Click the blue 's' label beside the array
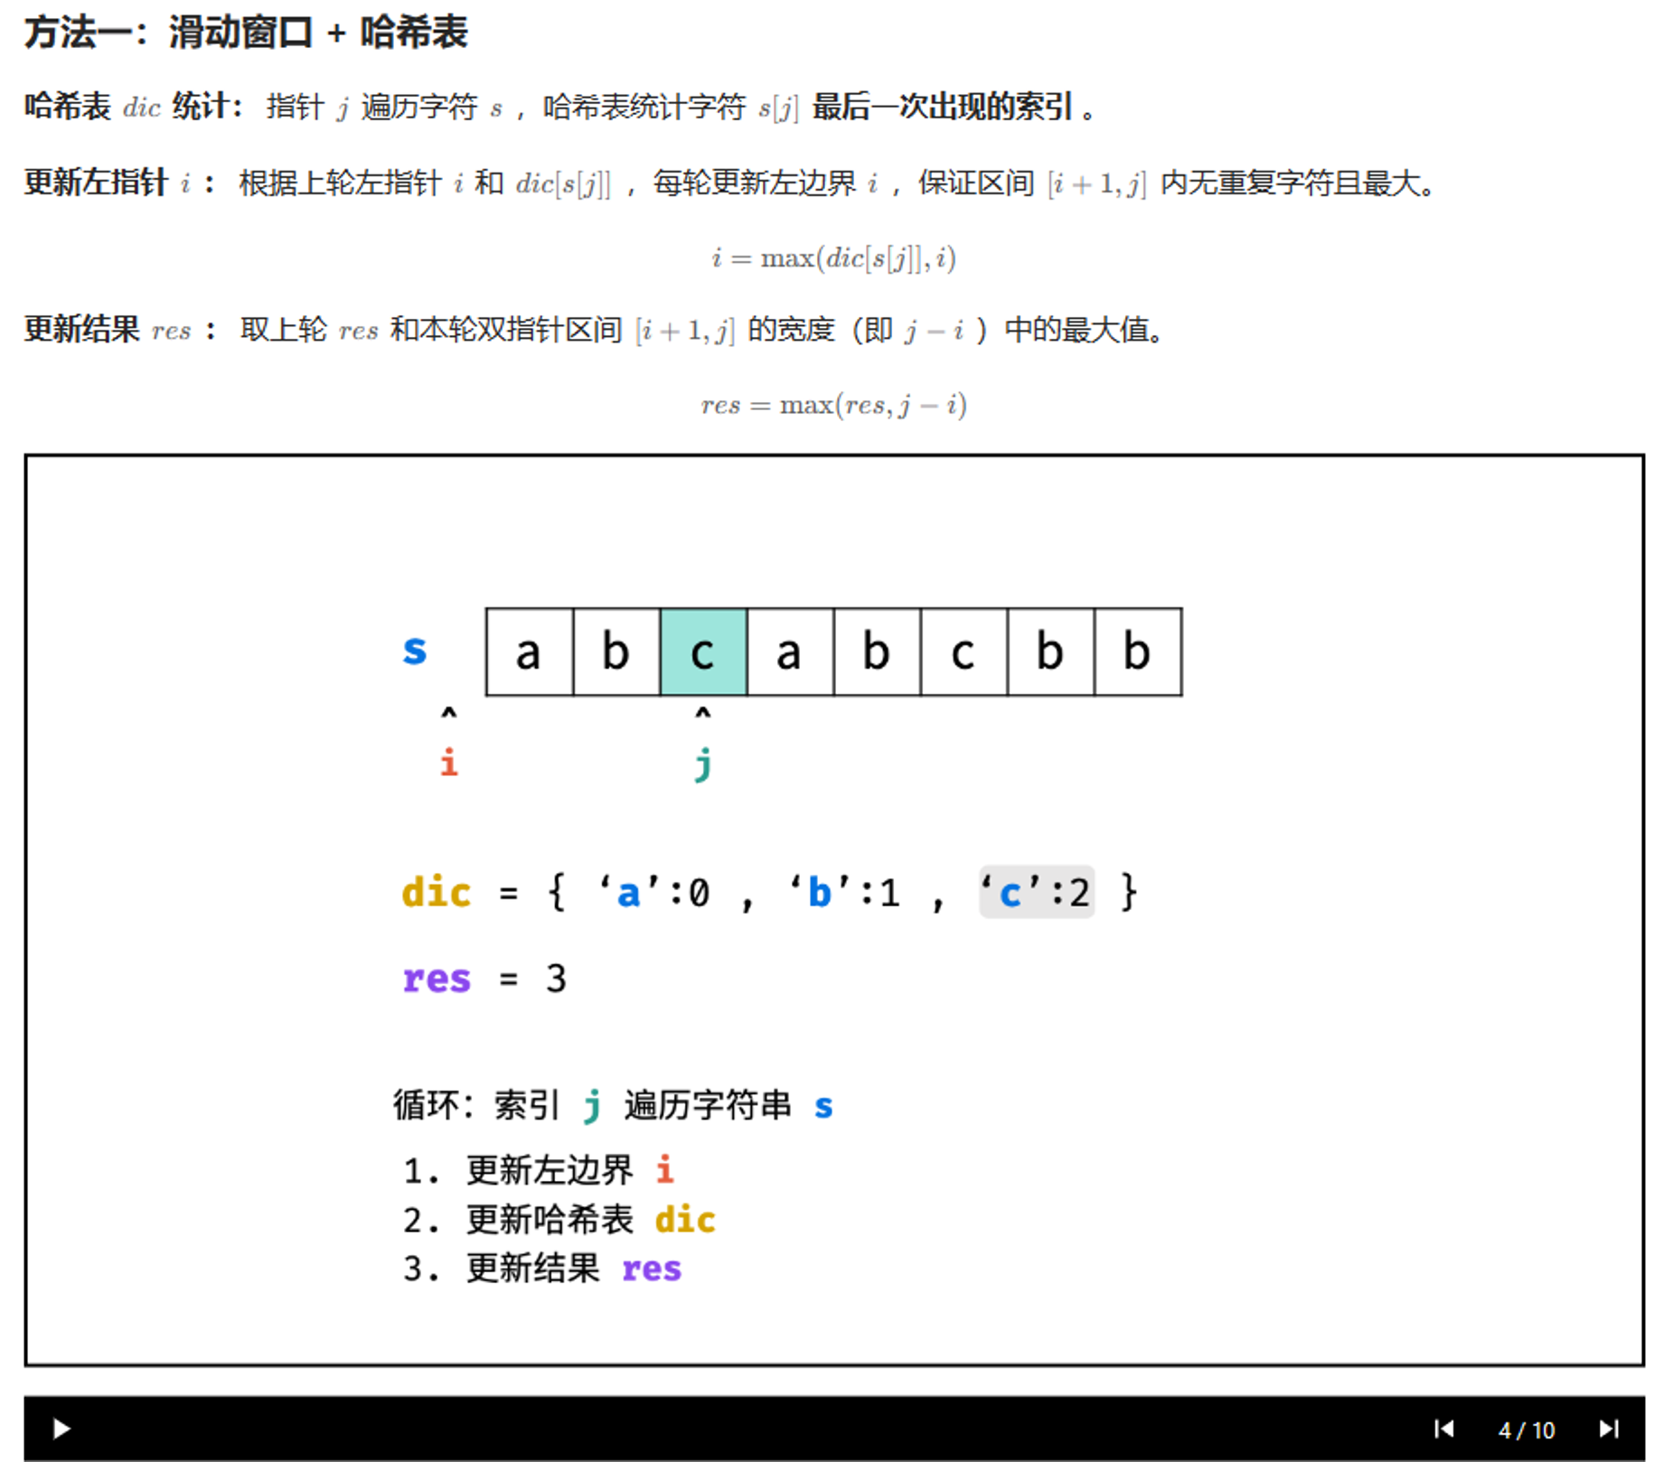 (x=415, y=649)
